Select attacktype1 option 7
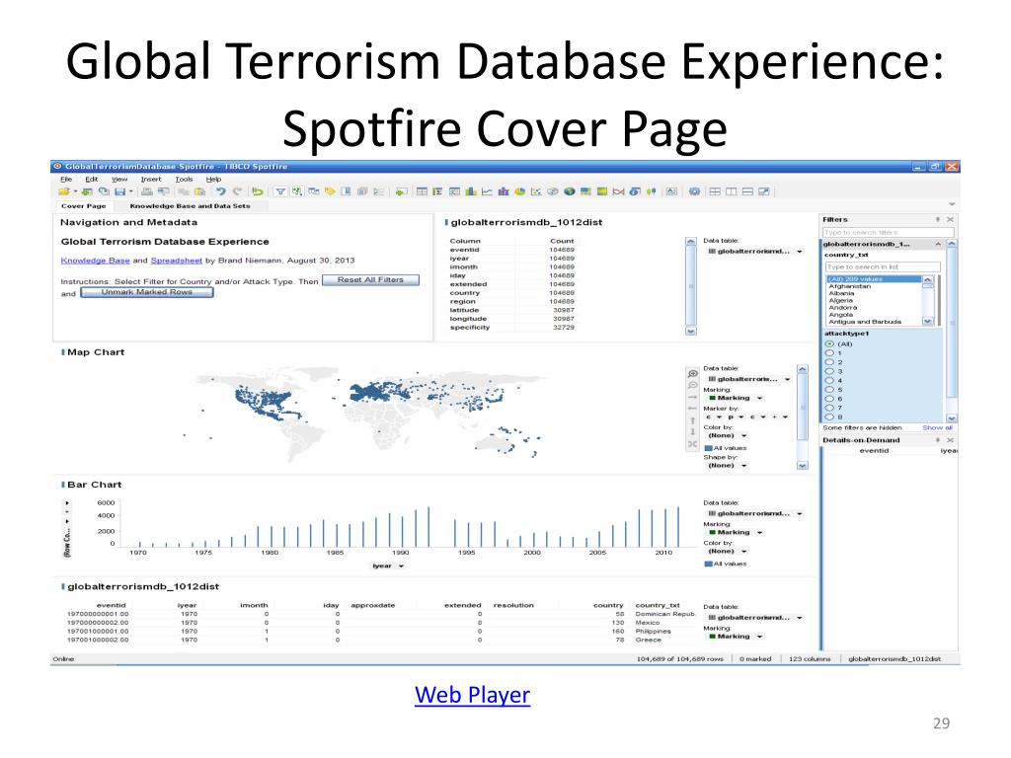This screenshot has height=758, width=1011. 829,408
